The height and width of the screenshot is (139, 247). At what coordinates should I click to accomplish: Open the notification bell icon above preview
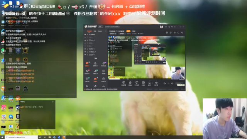tap(178, 32)
